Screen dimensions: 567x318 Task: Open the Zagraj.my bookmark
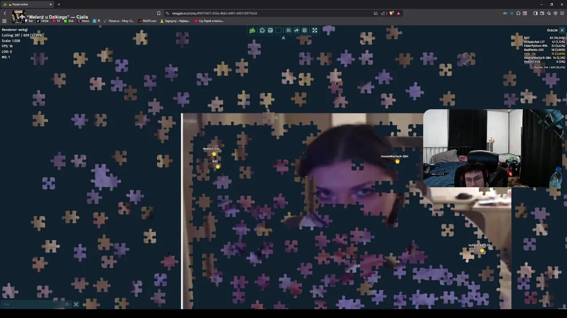point(175,21)
